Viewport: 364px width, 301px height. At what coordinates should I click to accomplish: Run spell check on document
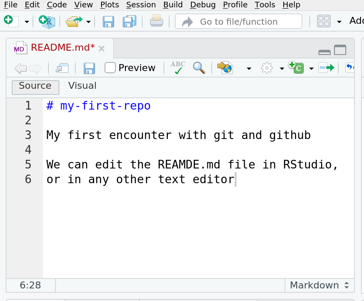coord(178,68)
